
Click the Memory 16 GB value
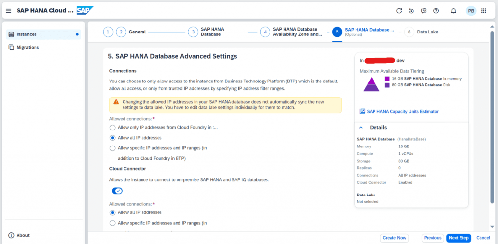[404, 146]
